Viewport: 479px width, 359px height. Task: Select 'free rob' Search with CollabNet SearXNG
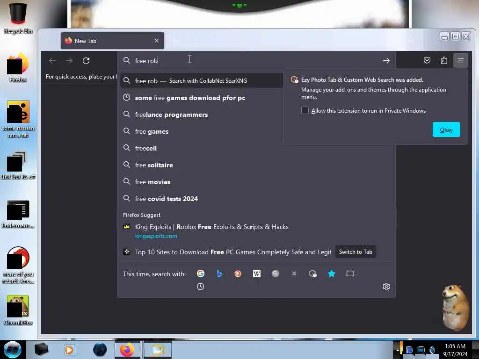pos(202,80)
